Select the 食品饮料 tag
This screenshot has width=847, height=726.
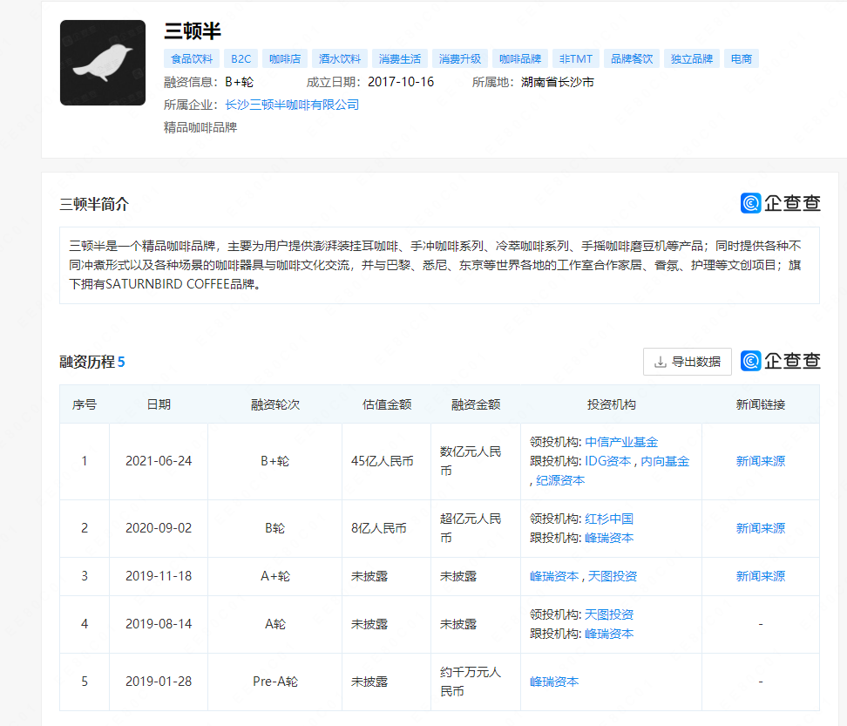[191, 58]
